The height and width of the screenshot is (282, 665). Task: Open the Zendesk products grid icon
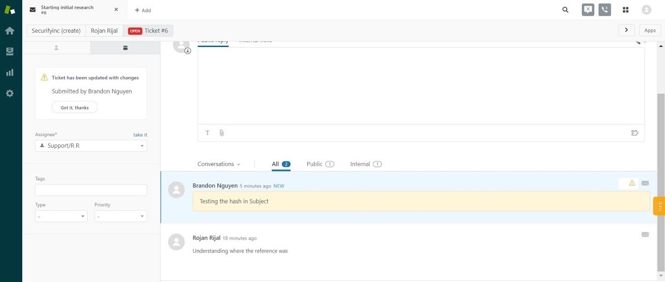[625, 10]
